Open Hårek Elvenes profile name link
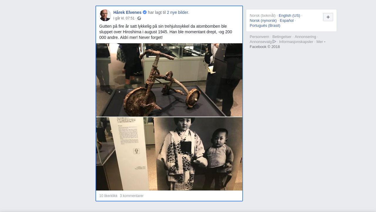This screenshot has height=212, width=376. 127,12
